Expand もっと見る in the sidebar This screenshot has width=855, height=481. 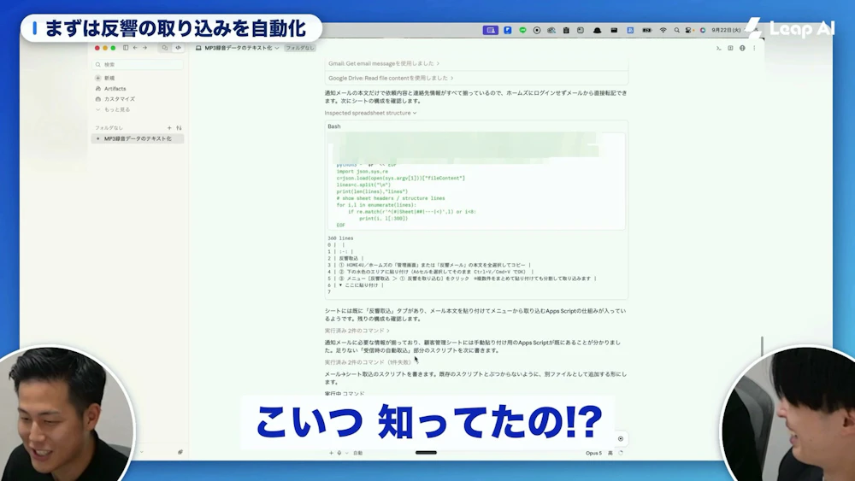pyautogui.click(x=113, y=109)
